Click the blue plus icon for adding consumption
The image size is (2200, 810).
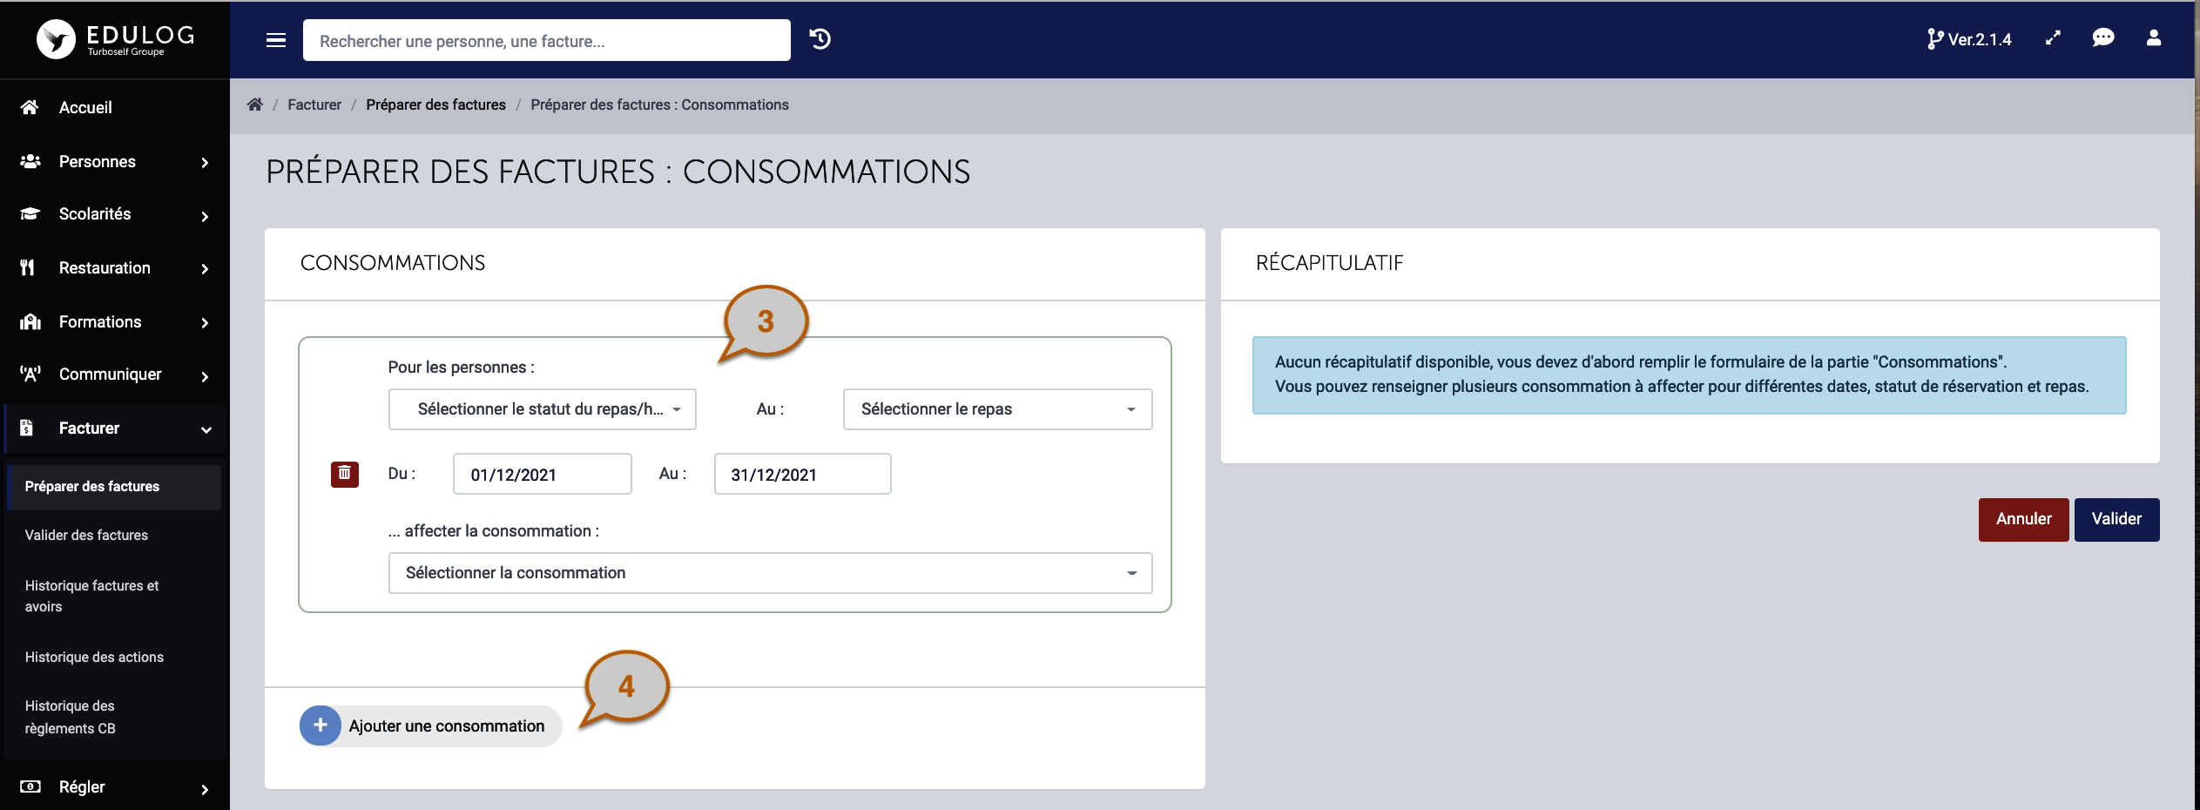point(321,726)
